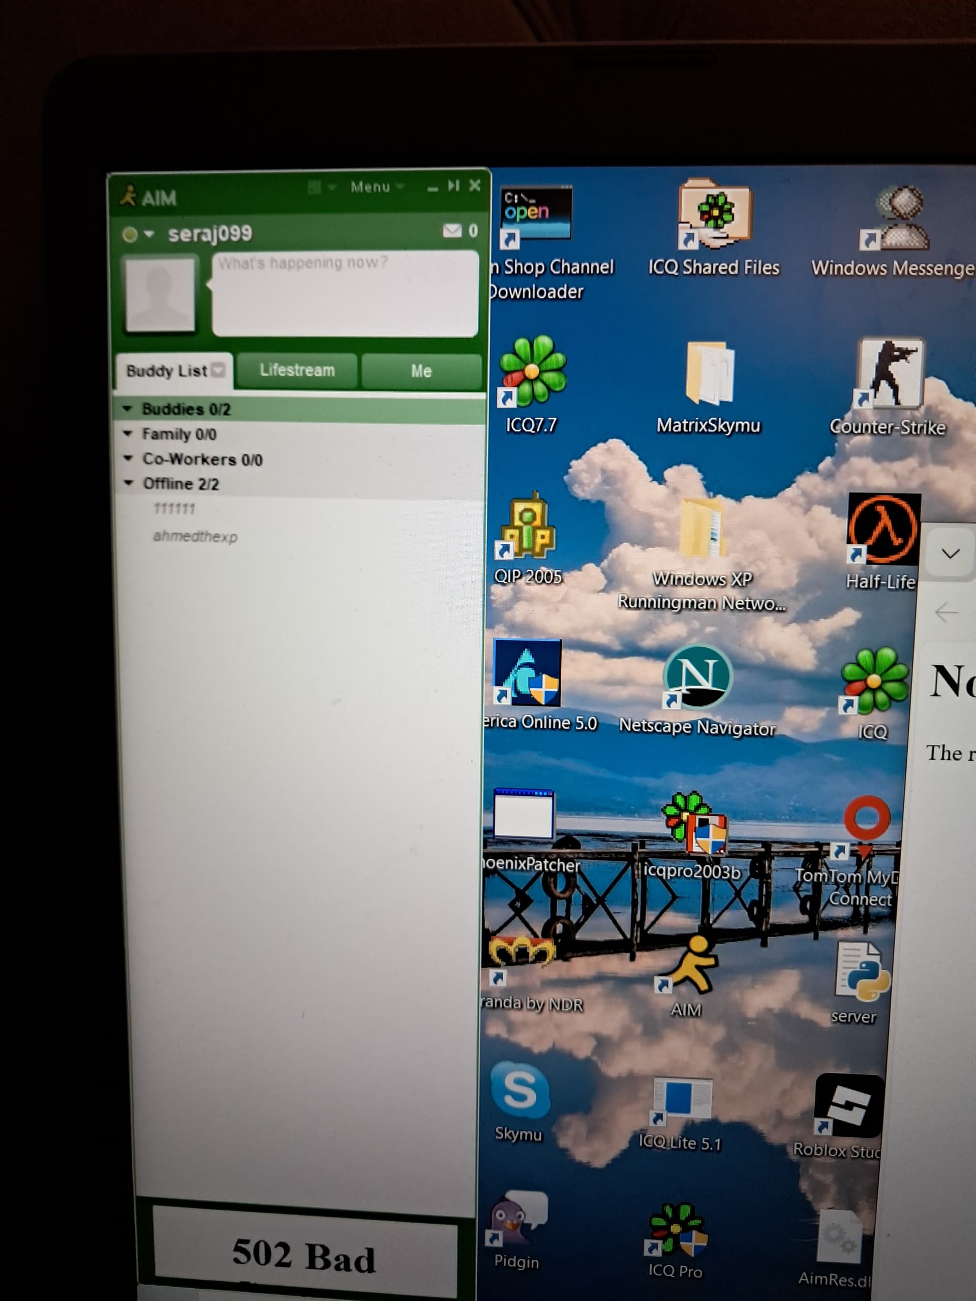Collapse the Co-Workers 0/0 group
This screenshot has height=1301, width=976.
coord(128,458)
